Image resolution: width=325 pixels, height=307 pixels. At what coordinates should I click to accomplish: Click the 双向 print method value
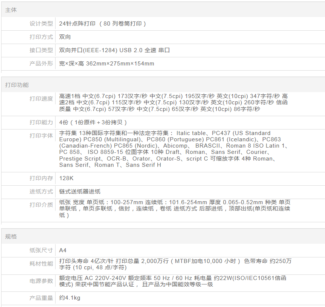(65, 37)
